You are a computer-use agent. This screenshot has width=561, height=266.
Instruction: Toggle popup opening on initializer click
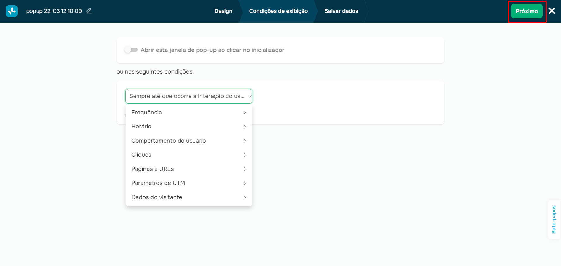[131, 50]
